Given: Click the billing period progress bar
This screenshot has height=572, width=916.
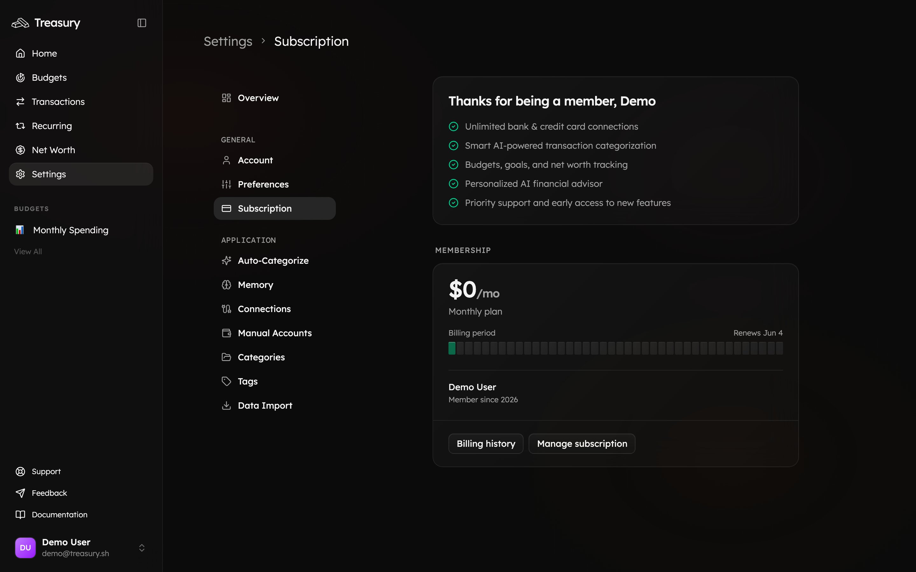Looking at the screenshot, I should pos(615,348).
